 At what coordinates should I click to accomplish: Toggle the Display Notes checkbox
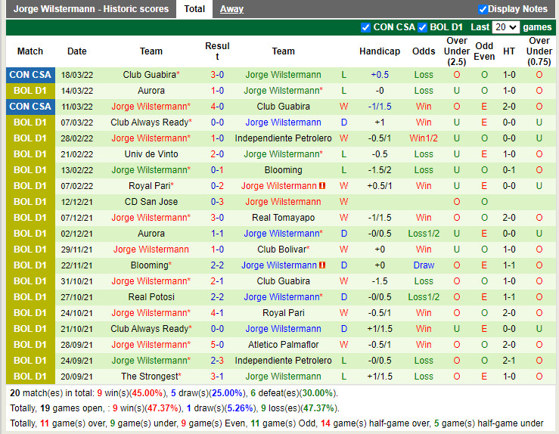483,9
